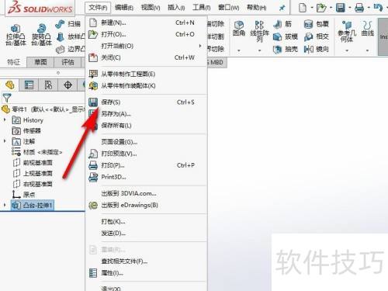
Task: Click the Open file toolbar icon
Action: pos(321,8)
